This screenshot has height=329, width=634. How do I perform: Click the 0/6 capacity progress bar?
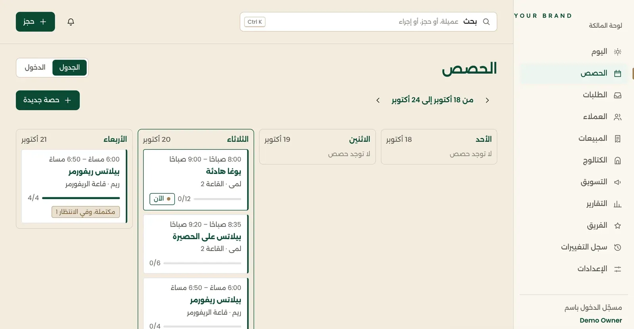click(x=202, y=263)
